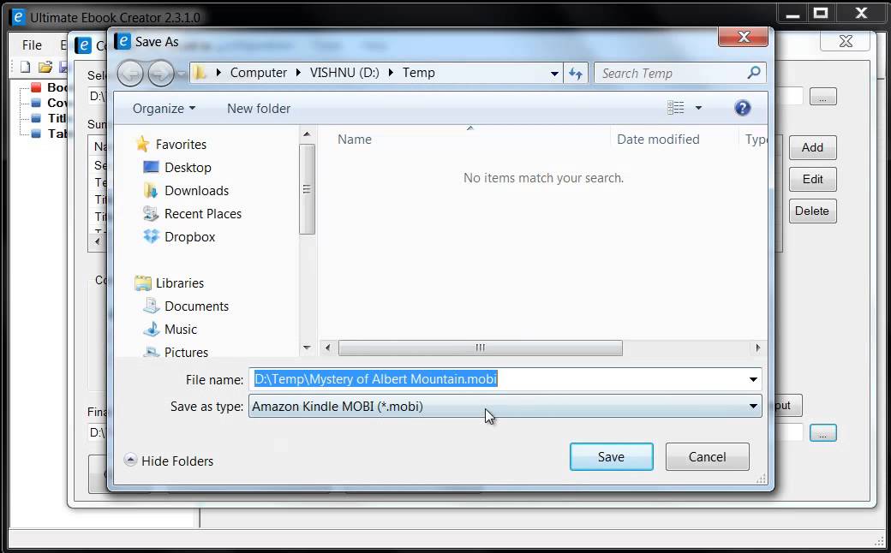Click Hide Folders

tap(169, 461)
